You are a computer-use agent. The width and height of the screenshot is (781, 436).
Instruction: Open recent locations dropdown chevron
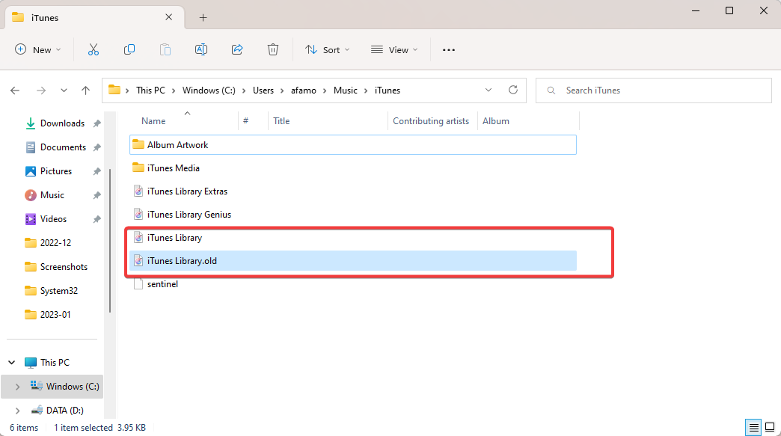64,90
